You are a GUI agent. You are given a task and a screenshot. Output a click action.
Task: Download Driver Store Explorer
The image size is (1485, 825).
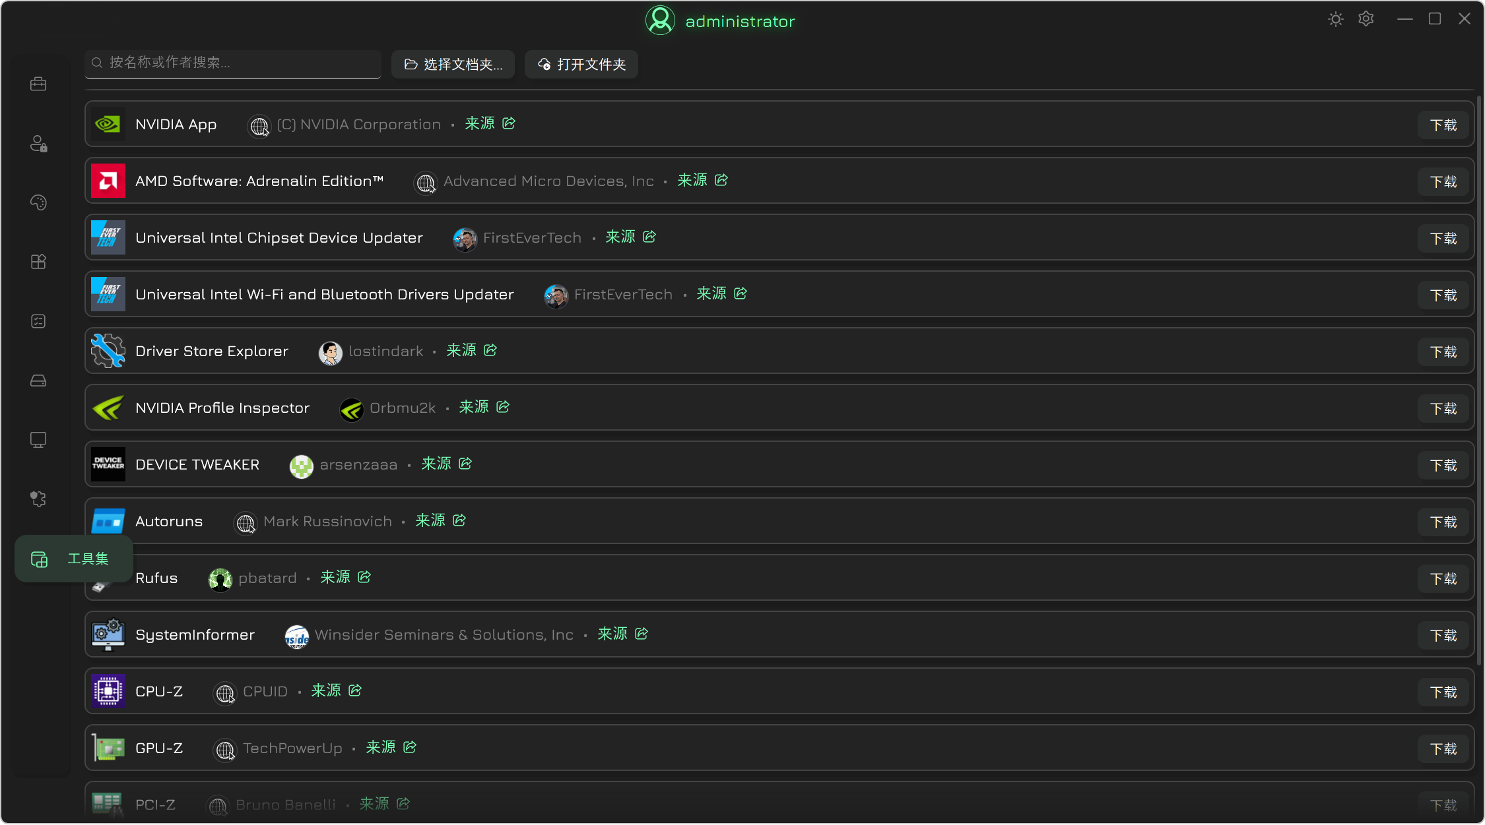click(1443, 352)
